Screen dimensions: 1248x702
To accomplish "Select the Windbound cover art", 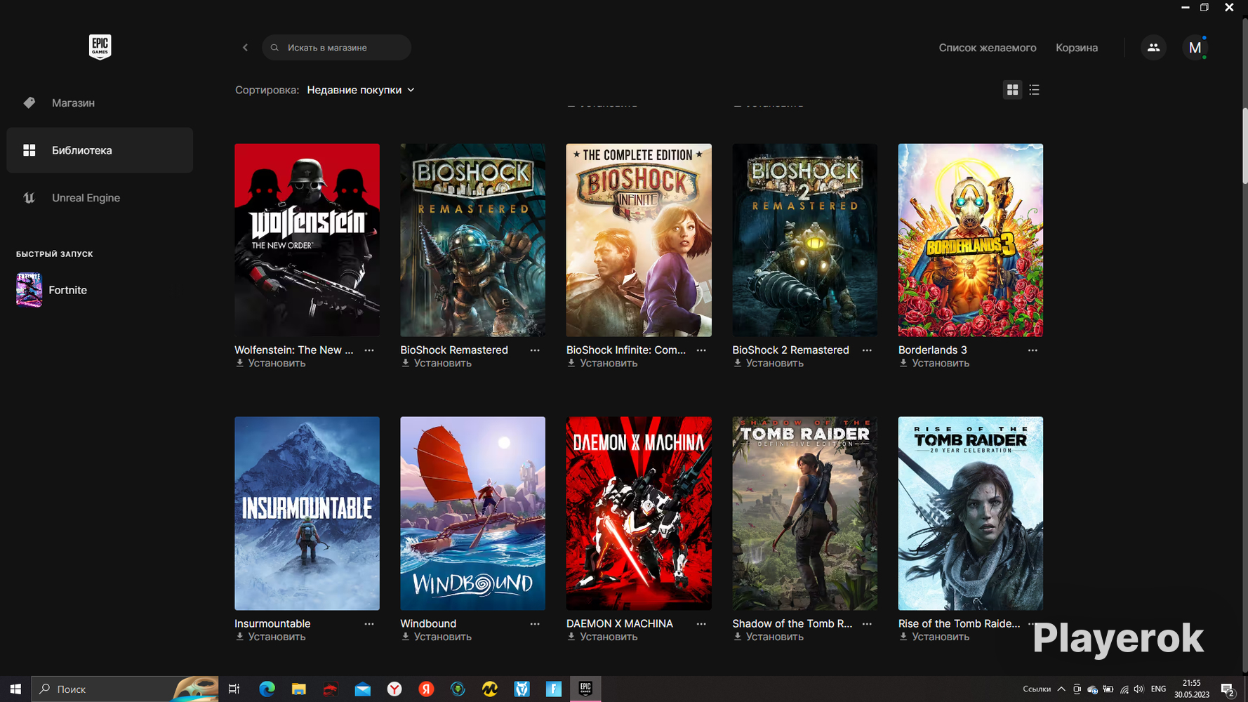I will [472, 514].
